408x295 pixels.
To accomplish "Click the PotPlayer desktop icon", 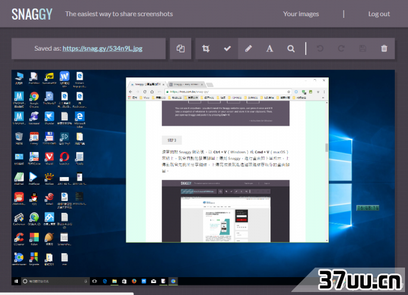I will click(33, 178).
